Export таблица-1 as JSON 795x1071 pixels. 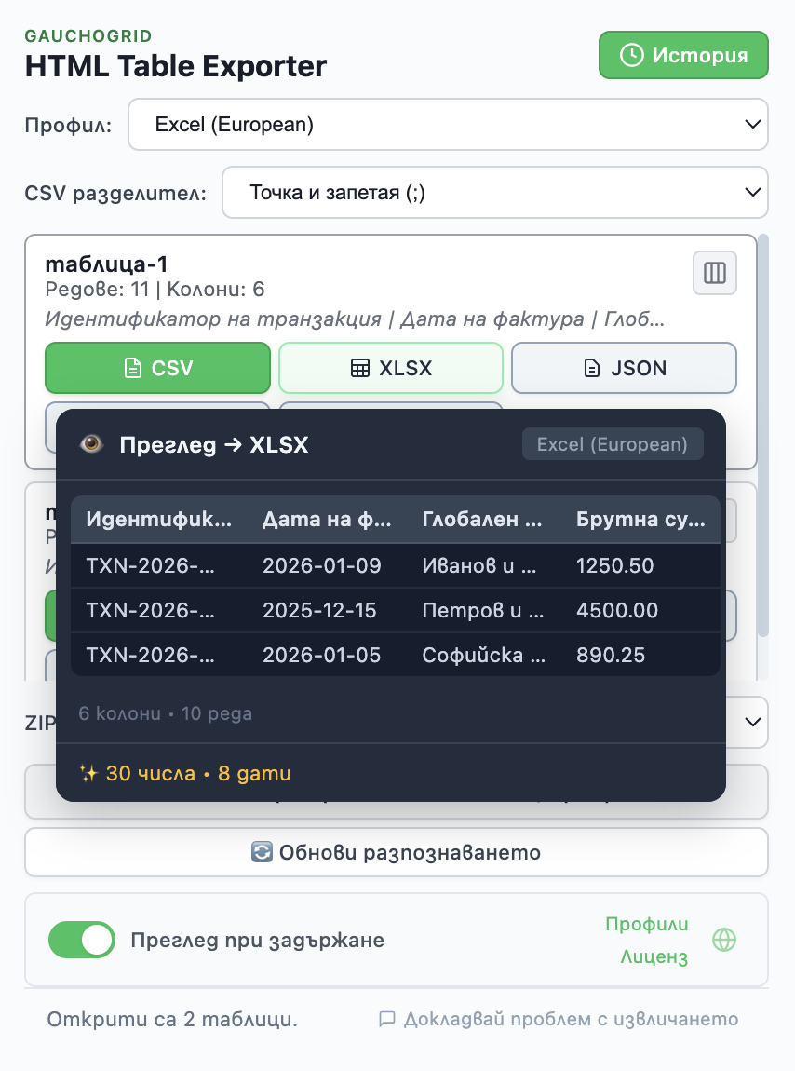click(x=624, y=369)
